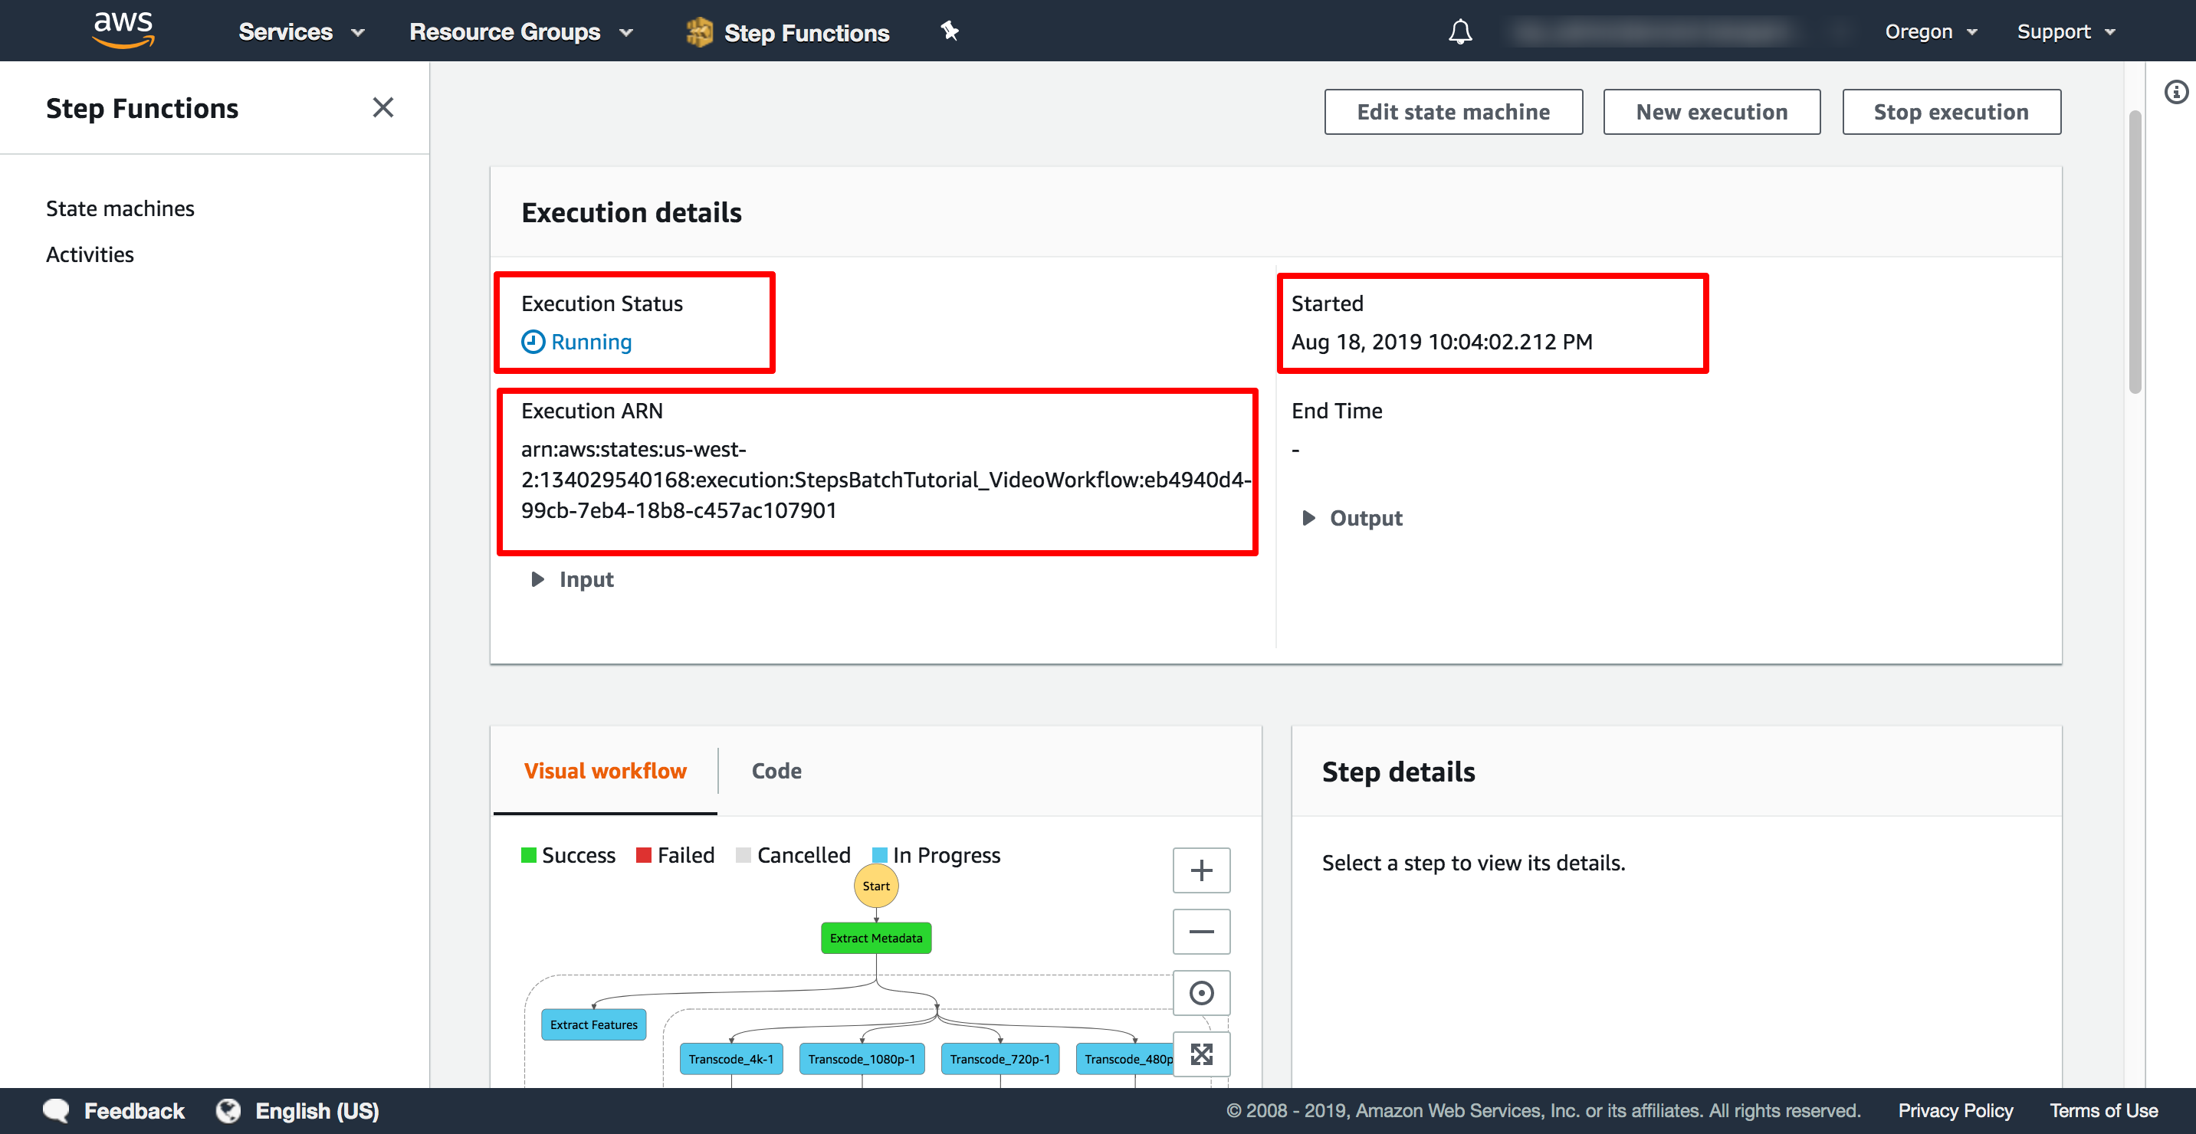Viewport: 2196px width, 1134px height.
Task: Click the zoom in plus icon on workflow
Action: tap(1202, 870)
